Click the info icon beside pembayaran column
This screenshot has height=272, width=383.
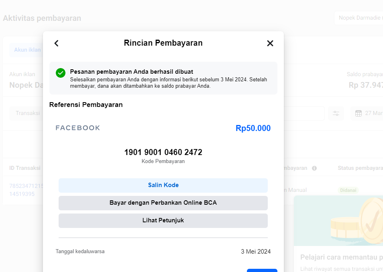[314, 168]
